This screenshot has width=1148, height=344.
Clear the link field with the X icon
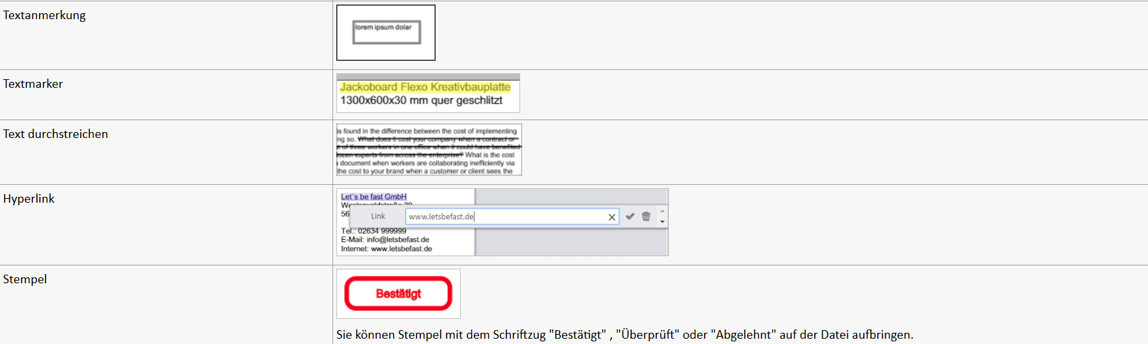coord(612,217)
